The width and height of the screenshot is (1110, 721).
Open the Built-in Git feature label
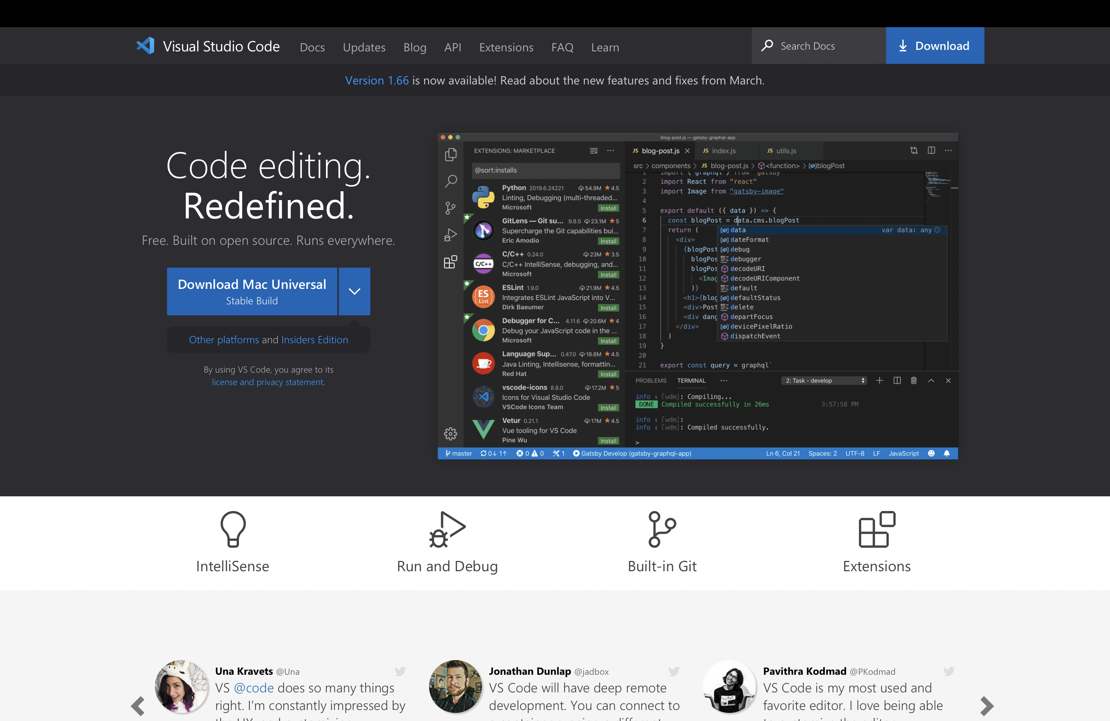(x=662, y=566)
